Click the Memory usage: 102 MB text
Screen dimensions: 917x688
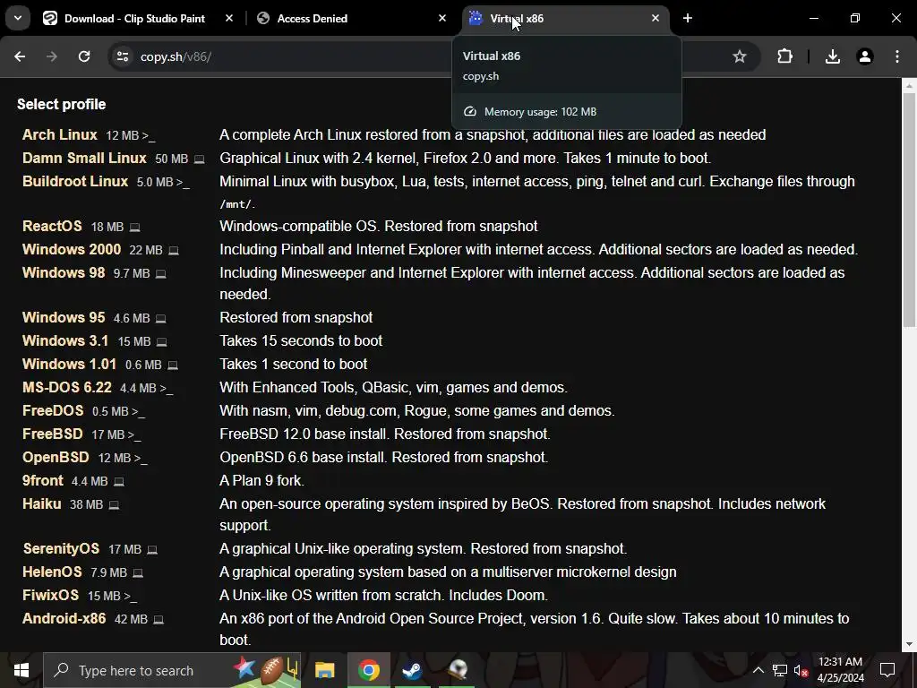[x=540, y=112]
